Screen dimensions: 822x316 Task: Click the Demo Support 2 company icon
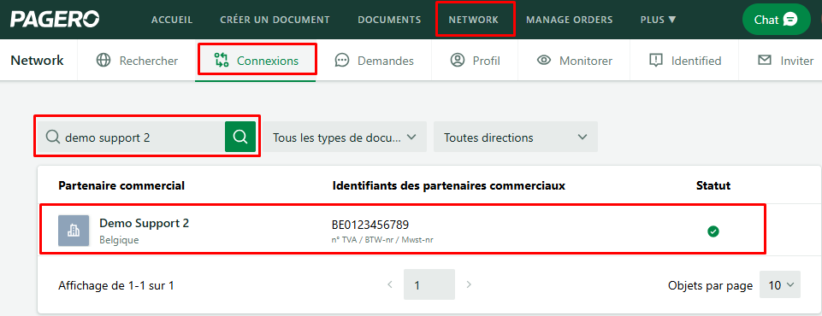(x=74, y=231)
